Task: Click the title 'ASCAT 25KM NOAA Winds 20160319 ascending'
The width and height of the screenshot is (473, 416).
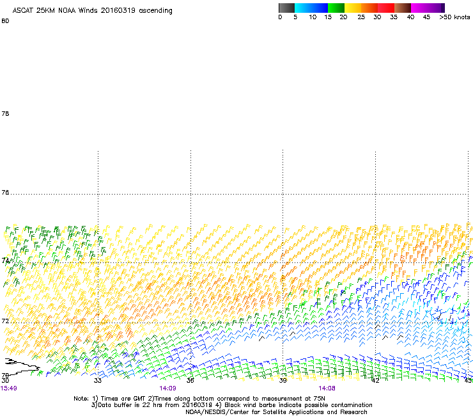Action: click(92, 11)
